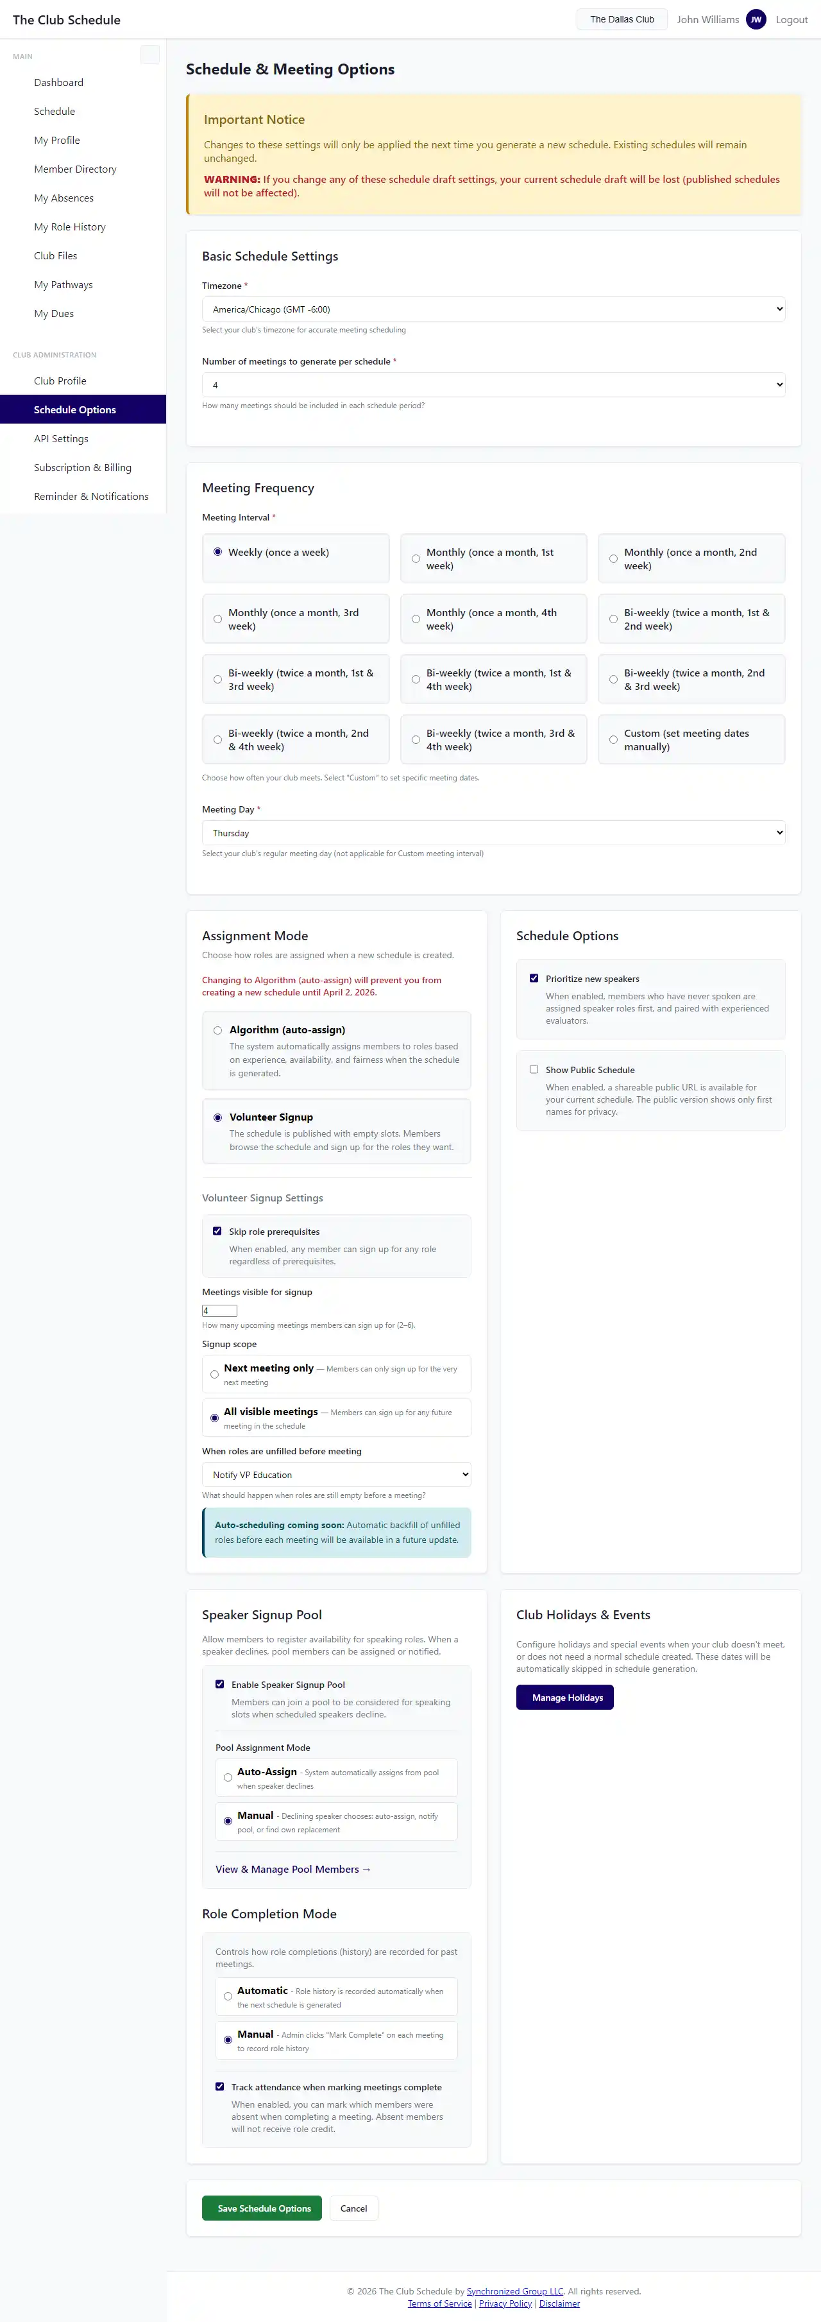821x2322 pixels.
Task: Open View & Manage Pool Members link
Action: click(x=293, y=1869)
